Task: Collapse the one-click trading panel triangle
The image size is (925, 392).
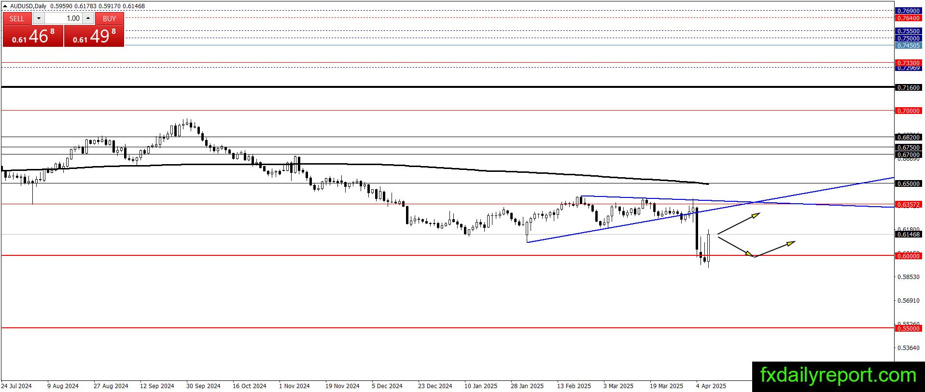Action: pyautogui.click(x=5, y=6)
